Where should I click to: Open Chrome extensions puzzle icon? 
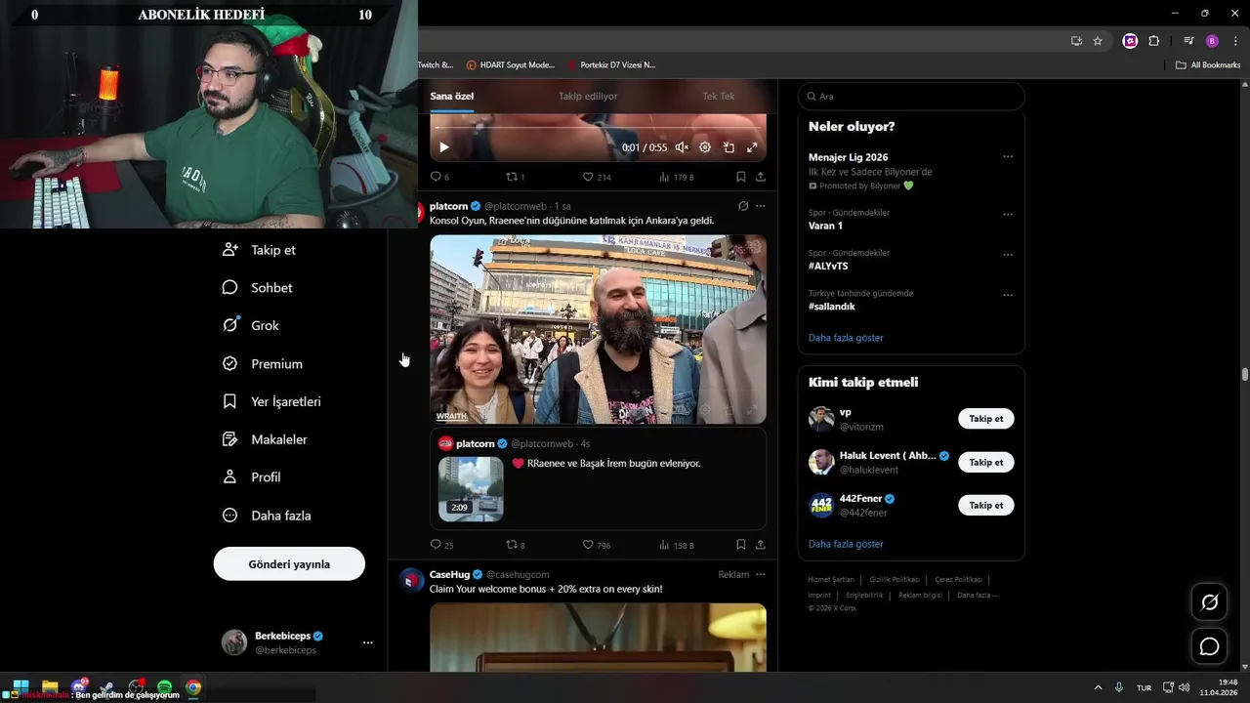pyautogui.click(x=1153, y=41)
